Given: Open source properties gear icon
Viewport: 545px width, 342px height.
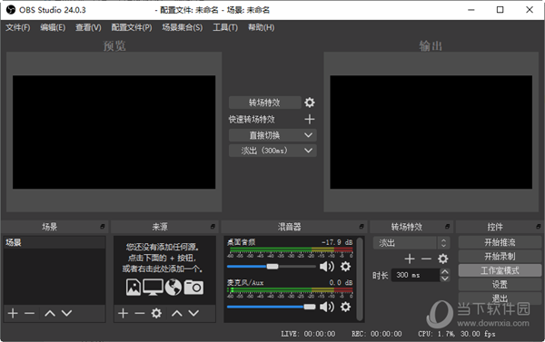Looking at the screenshot, I should tap(156, 313).
